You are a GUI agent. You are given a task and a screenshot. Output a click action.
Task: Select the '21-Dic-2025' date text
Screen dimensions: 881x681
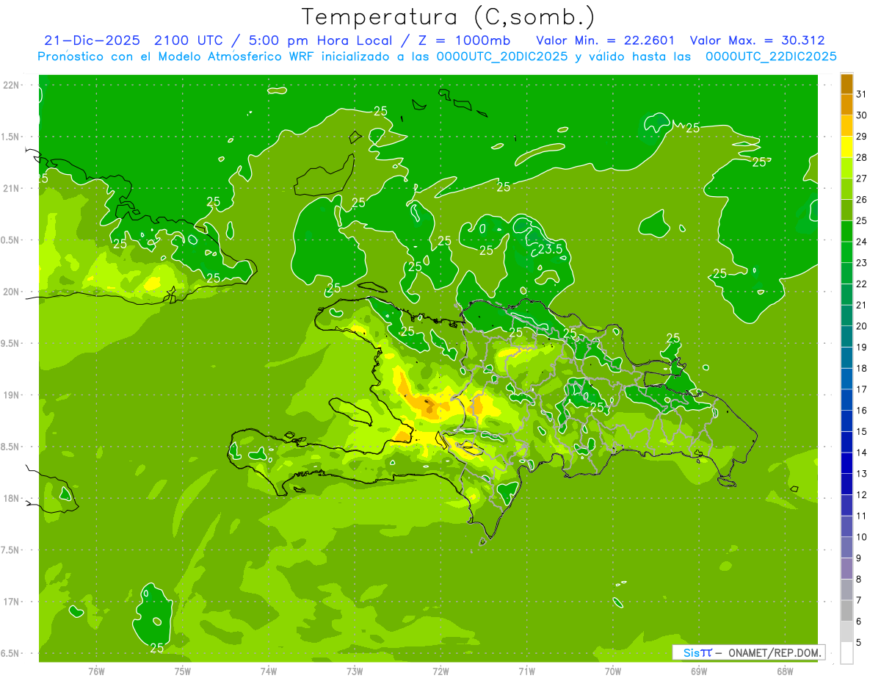[x=92, y=40]
